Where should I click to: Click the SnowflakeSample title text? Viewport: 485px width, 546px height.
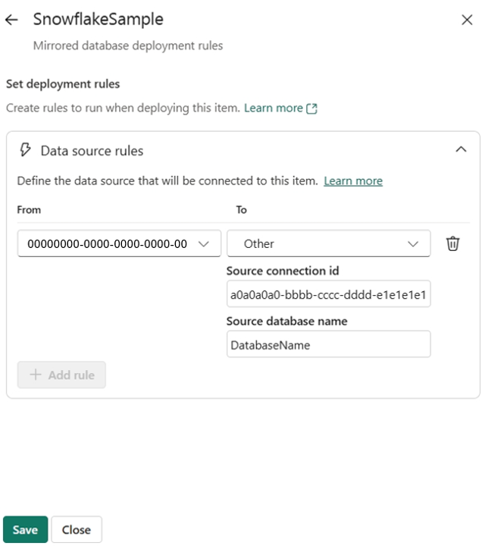pos(98,20)
